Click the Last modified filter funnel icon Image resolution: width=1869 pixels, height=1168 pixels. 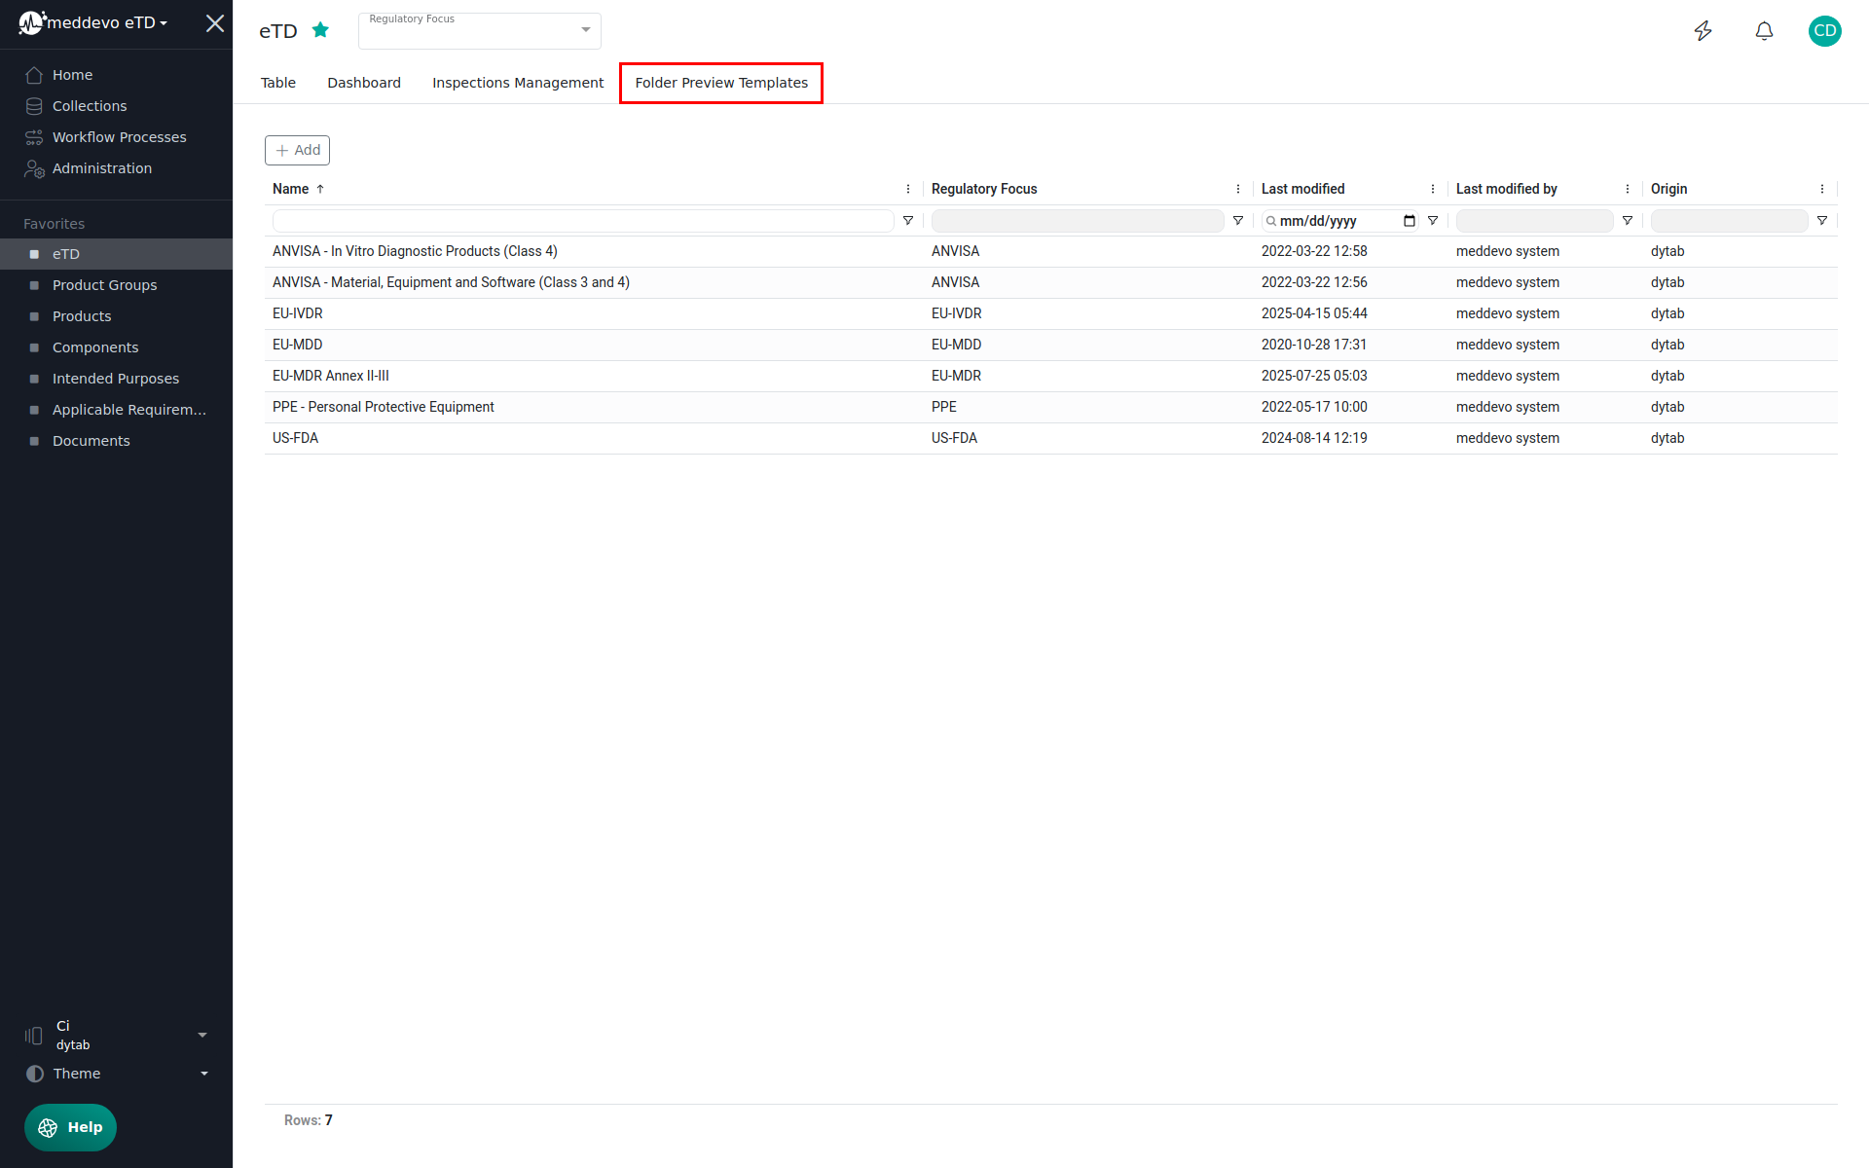tap(1433, 221)
